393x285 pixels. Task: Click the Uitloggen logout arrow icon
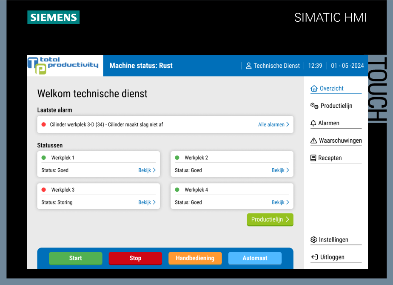[314, 257]
